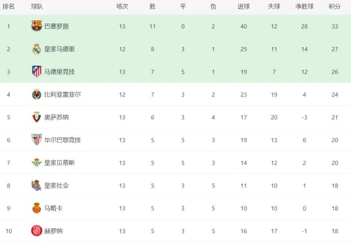
Task: Open the 皇家马德里 team link
Action: (59, 49)
